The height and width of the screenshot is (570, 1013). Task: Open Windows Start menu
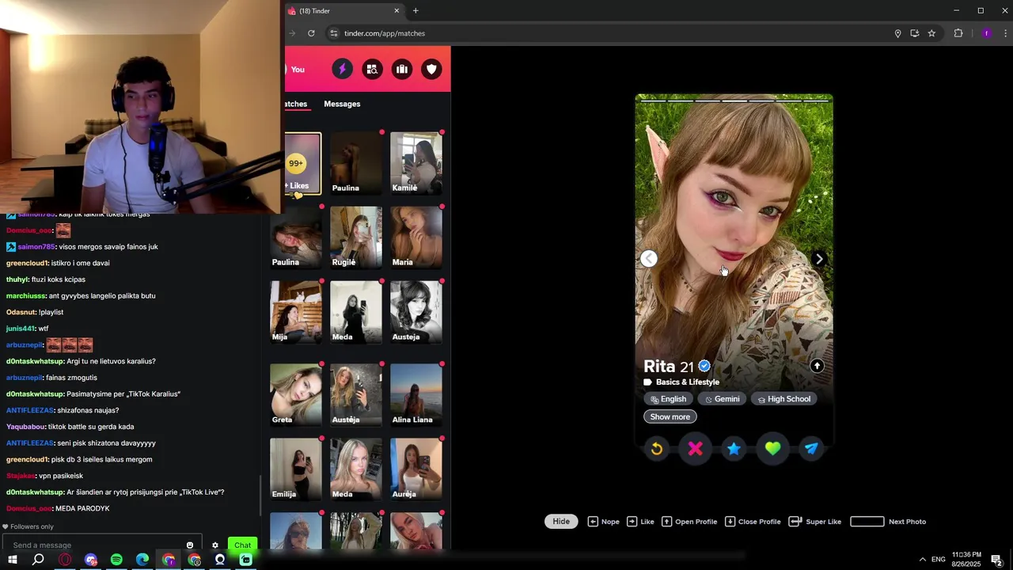click(x=12, y=560)
